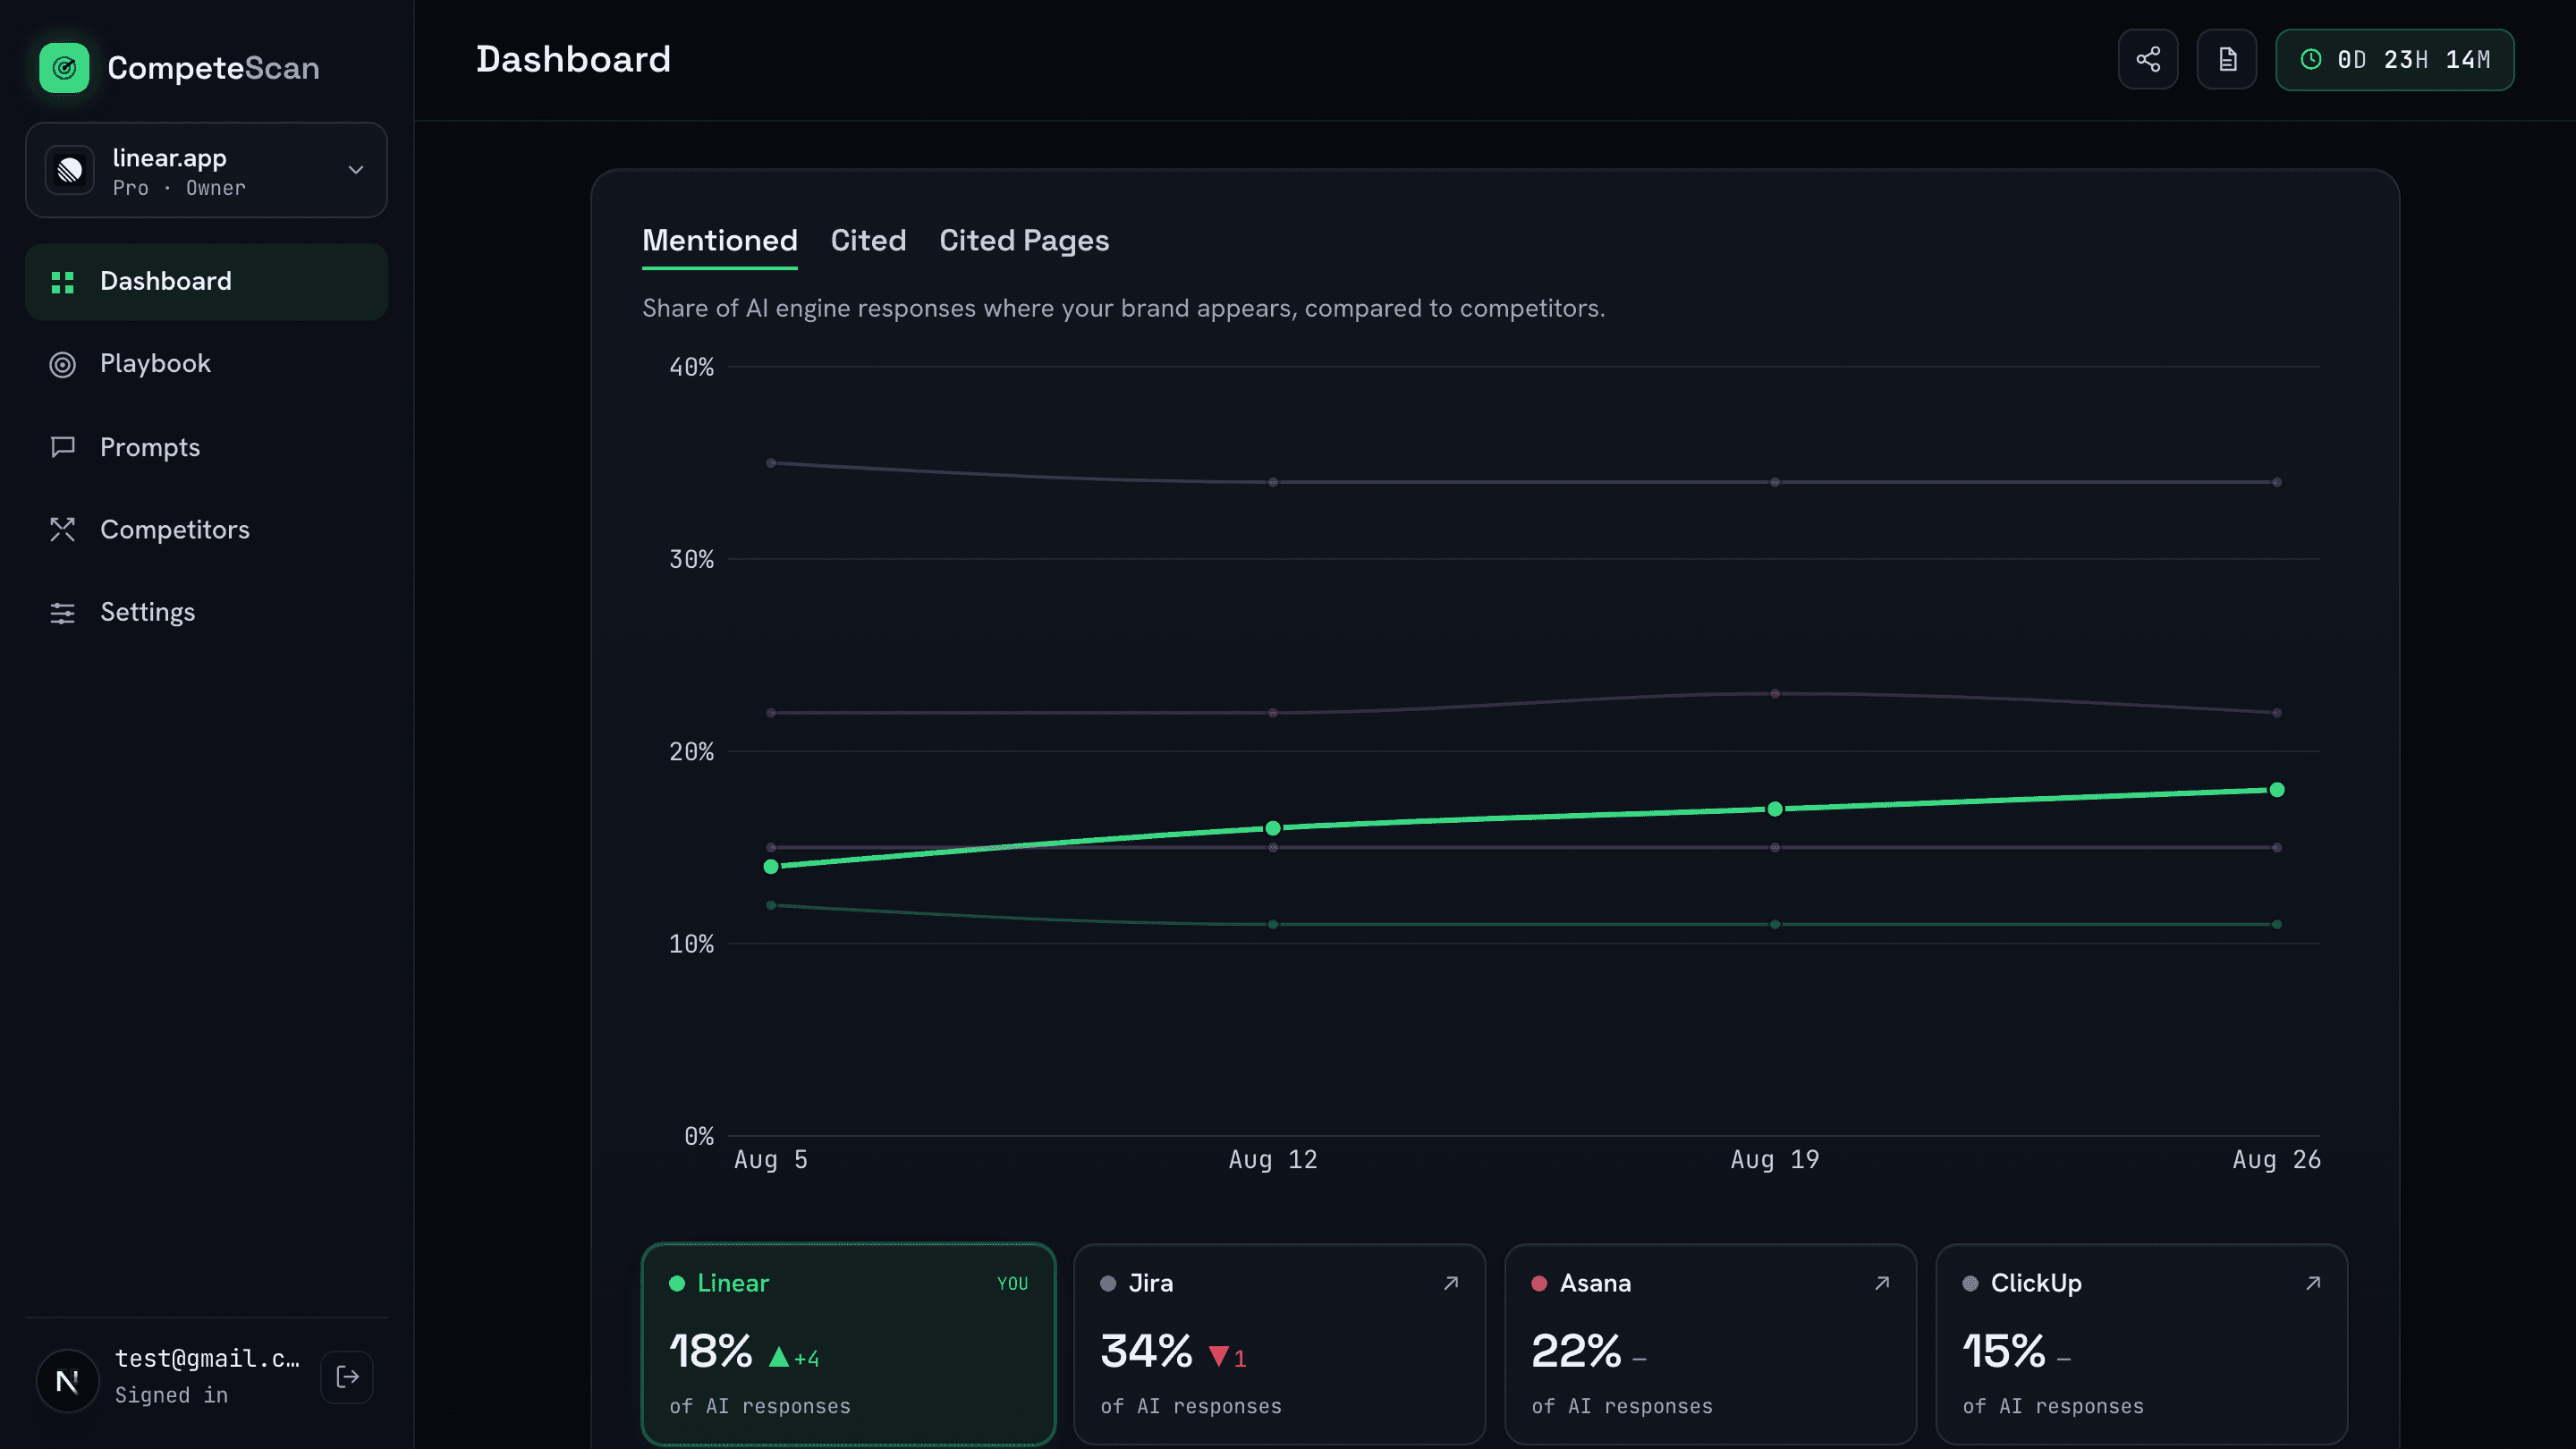The width and height of the screenshot is (2576, 1449).
Task: Open Settings in the sidebar
Action: (206, 612)
